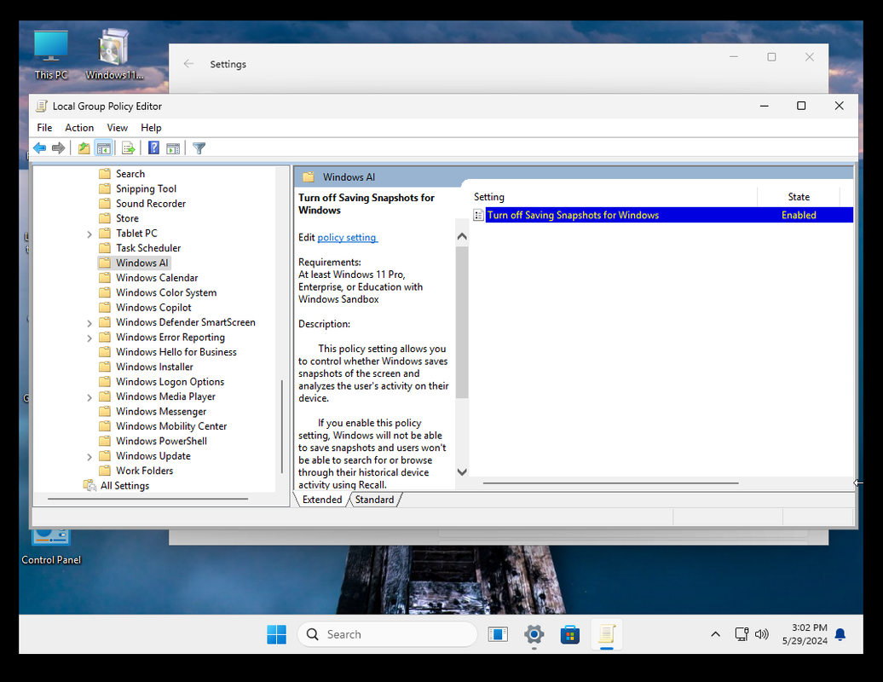
Task: Select Windows Color System folder
Action: pyautogui.click(x=158, y=293)
